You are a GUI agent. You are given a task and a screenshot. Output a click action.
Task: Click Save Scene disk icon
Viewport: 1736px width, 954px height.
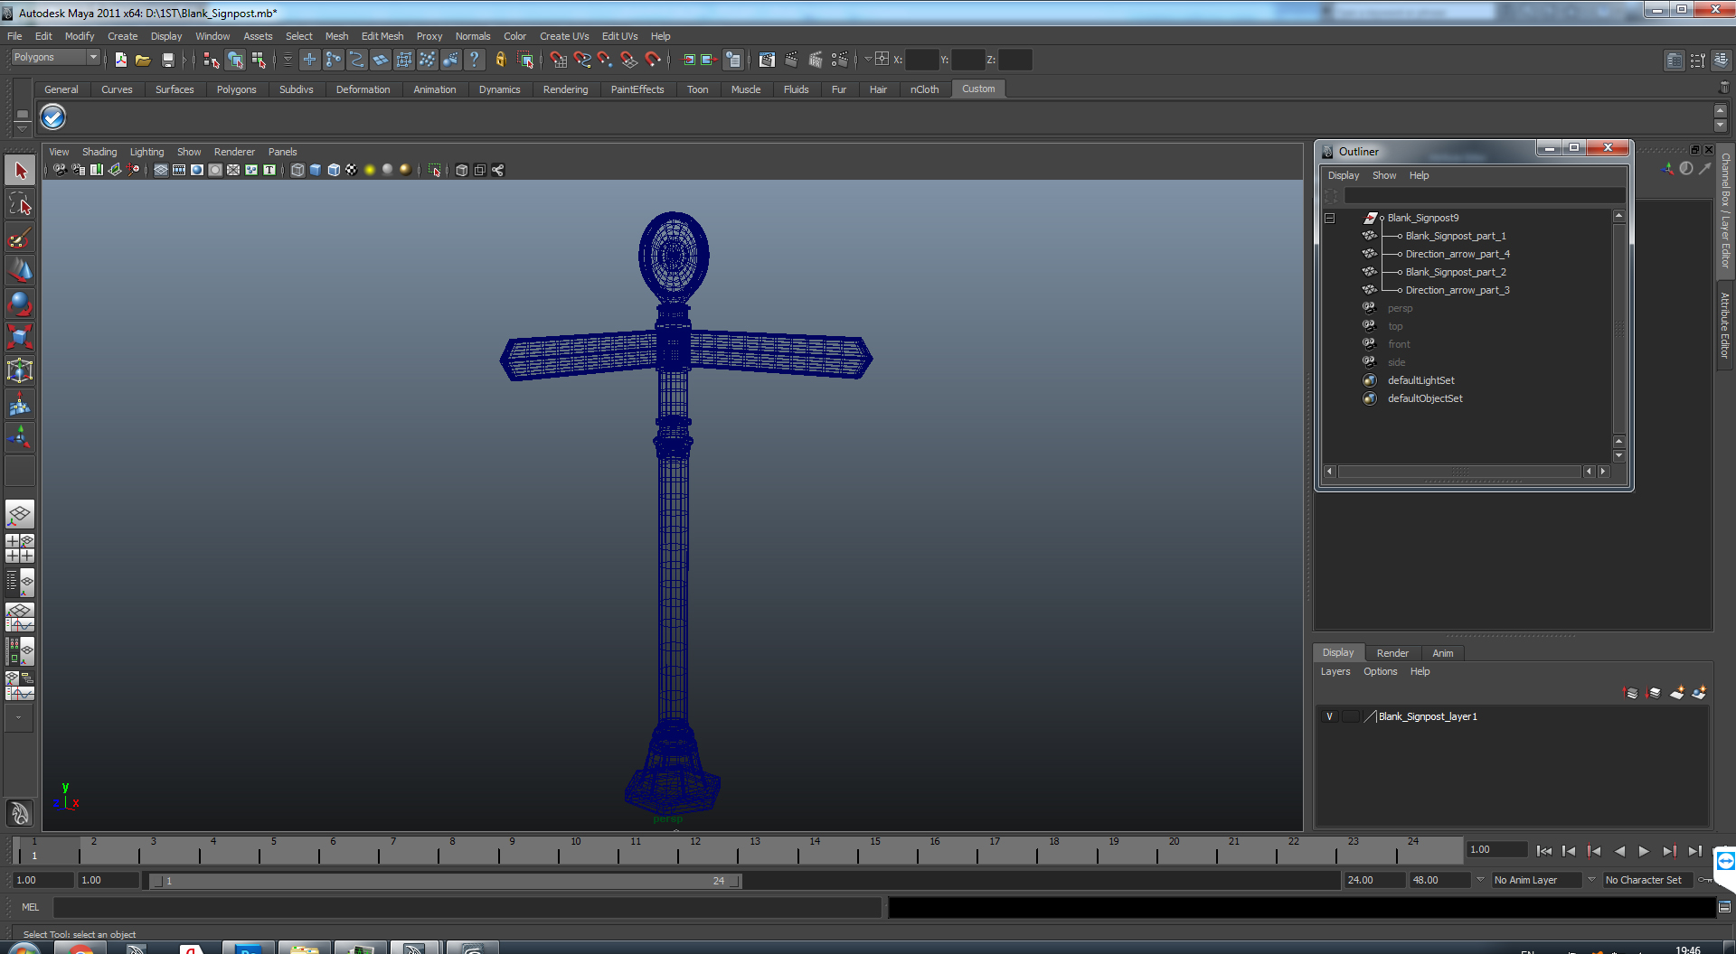point(167,60)
